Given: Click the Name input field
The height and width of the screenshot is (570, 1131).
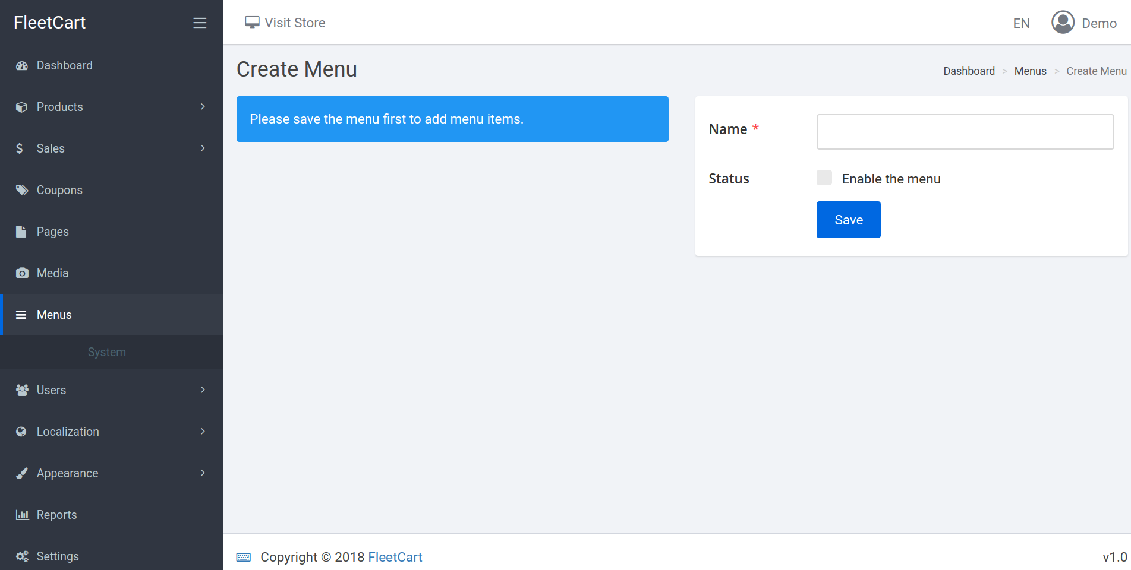Looking at the screenshot, I should coord(964,132).
